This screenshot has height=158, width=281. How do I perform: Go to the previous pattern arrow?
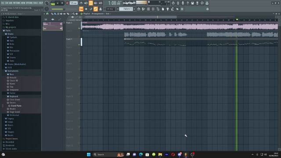click(118, 9)
